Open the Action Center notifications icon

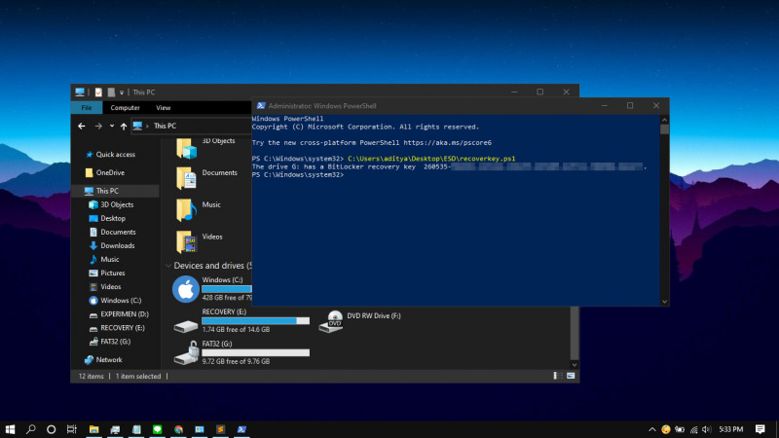point(760,429)
